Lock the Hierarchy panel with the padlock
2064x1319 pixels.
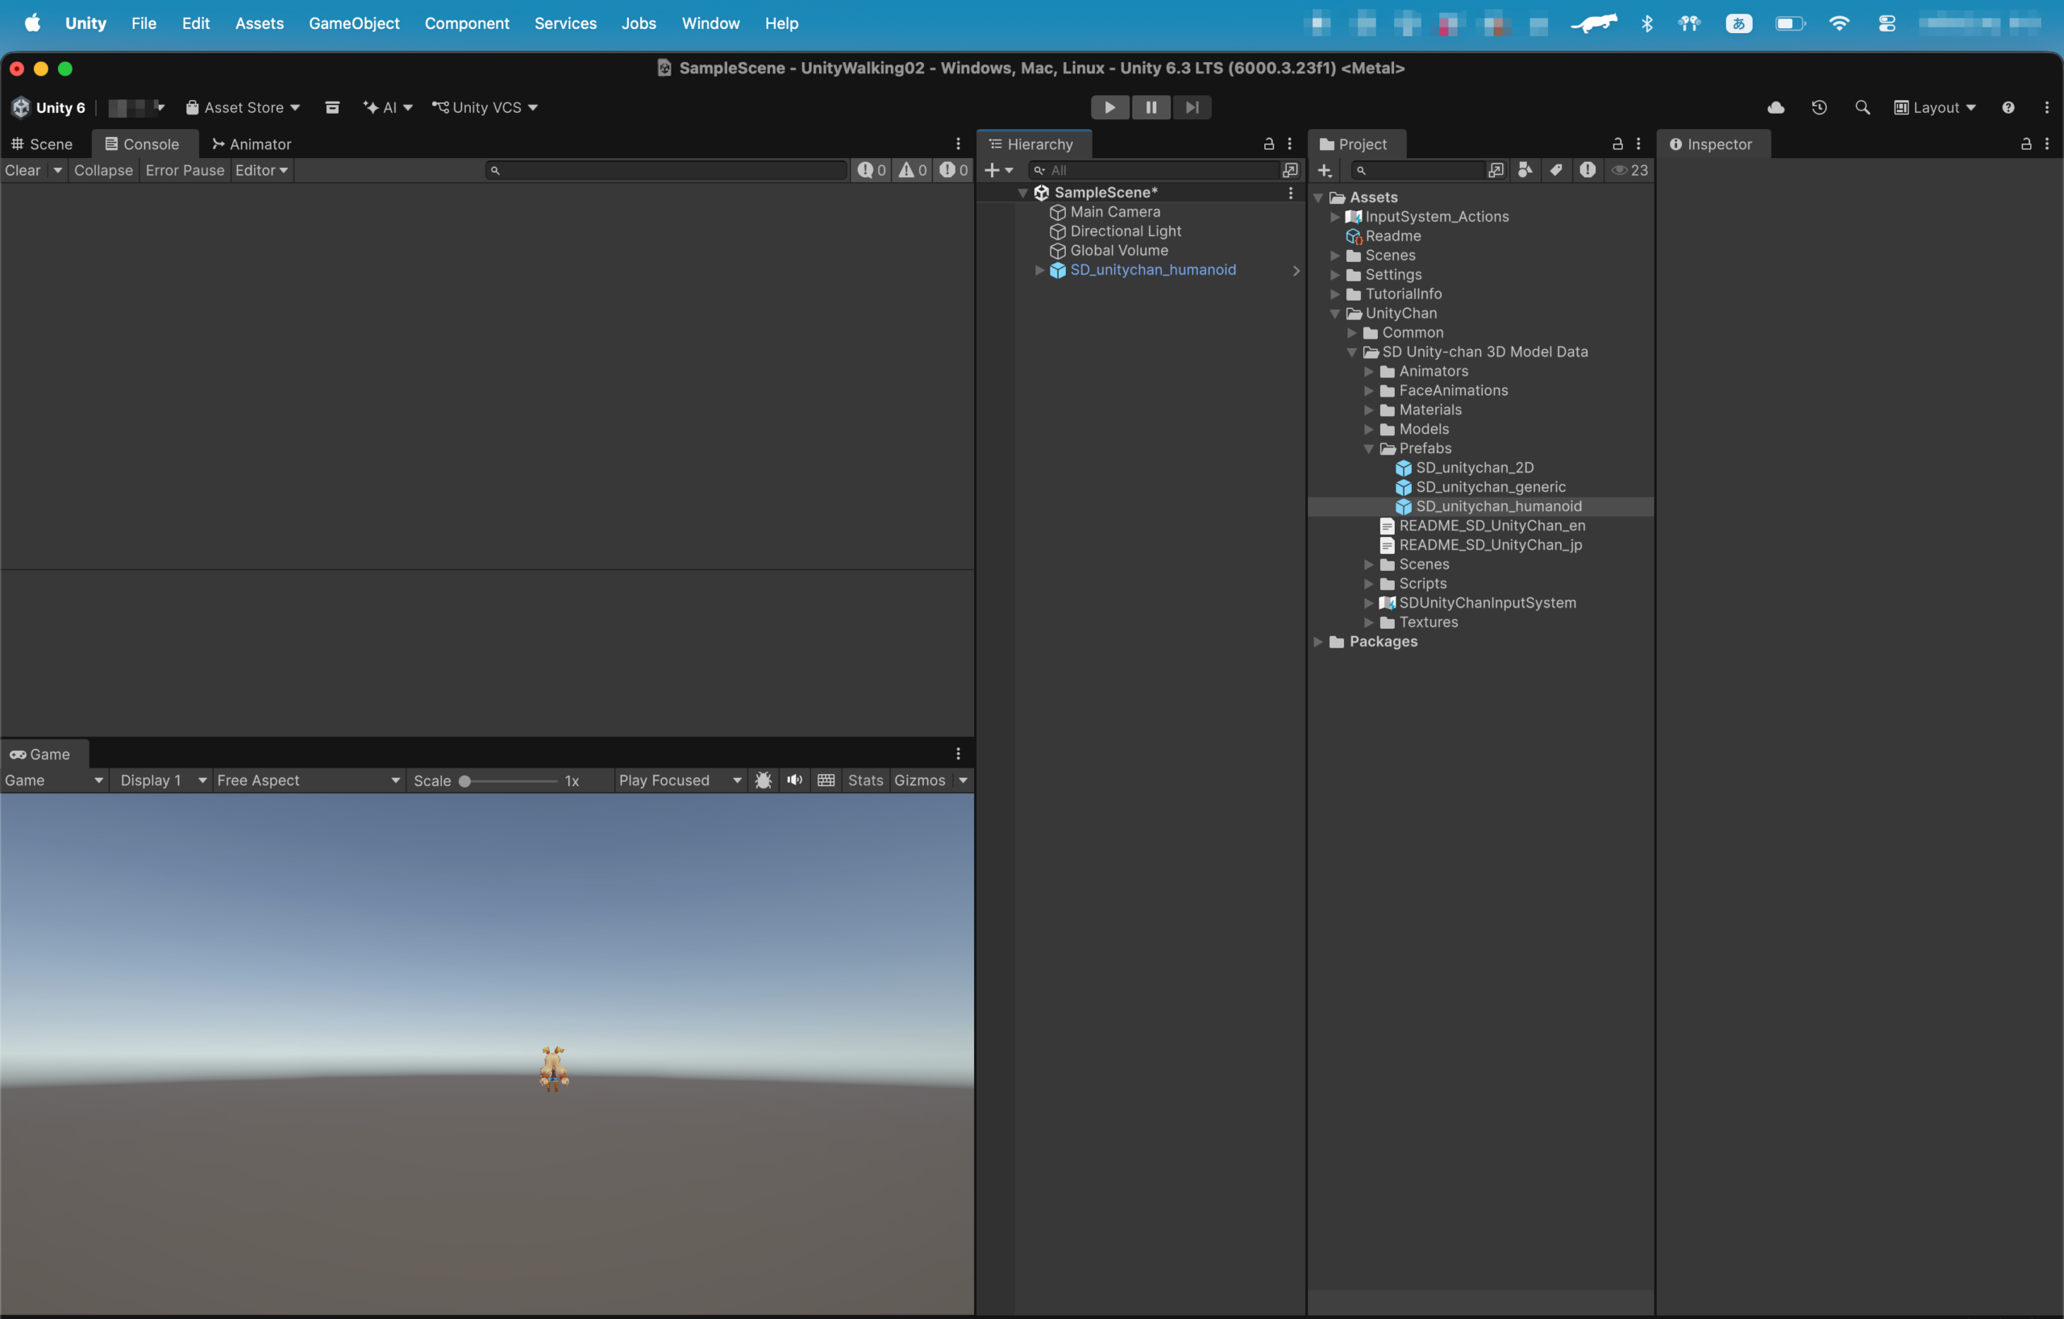[x=1268, y=144]
